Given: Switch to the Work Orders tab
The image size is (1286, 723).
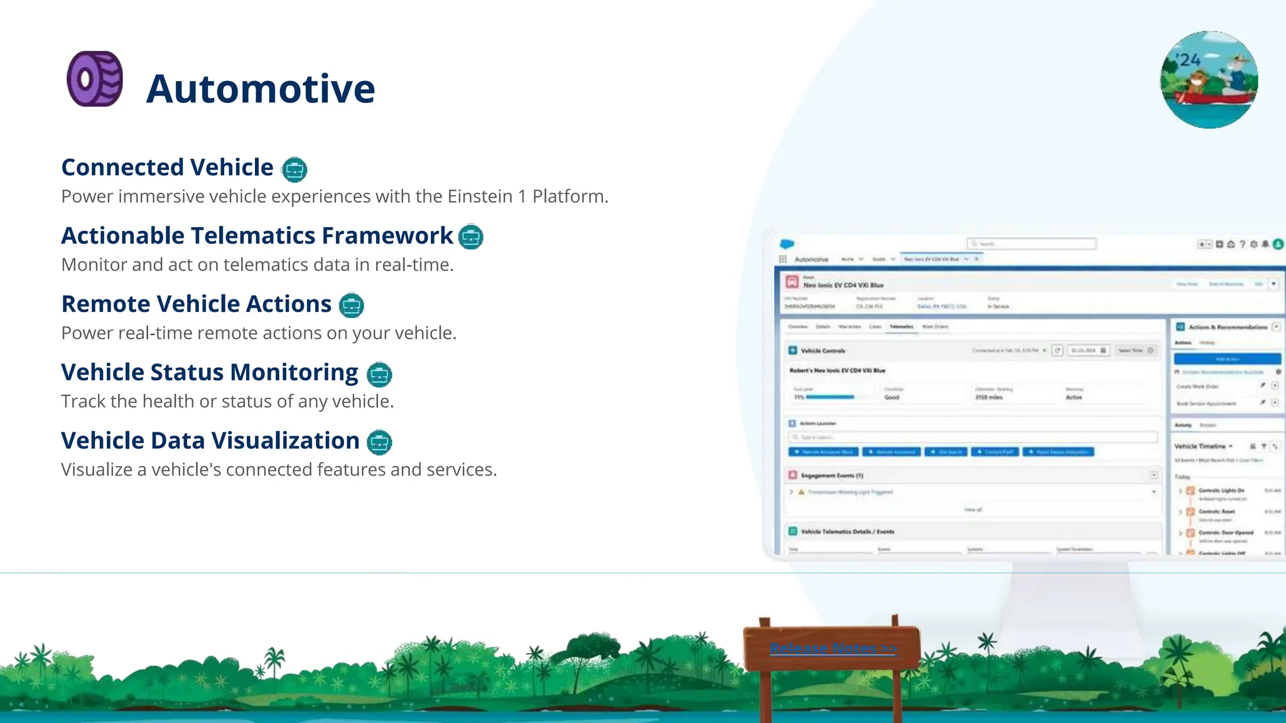Looking at the screenshot, I should tap(935, 327).
